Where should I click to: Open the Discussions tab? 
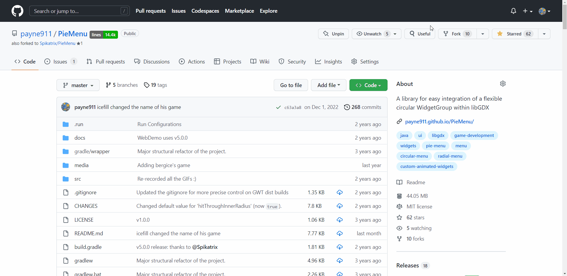152,61
